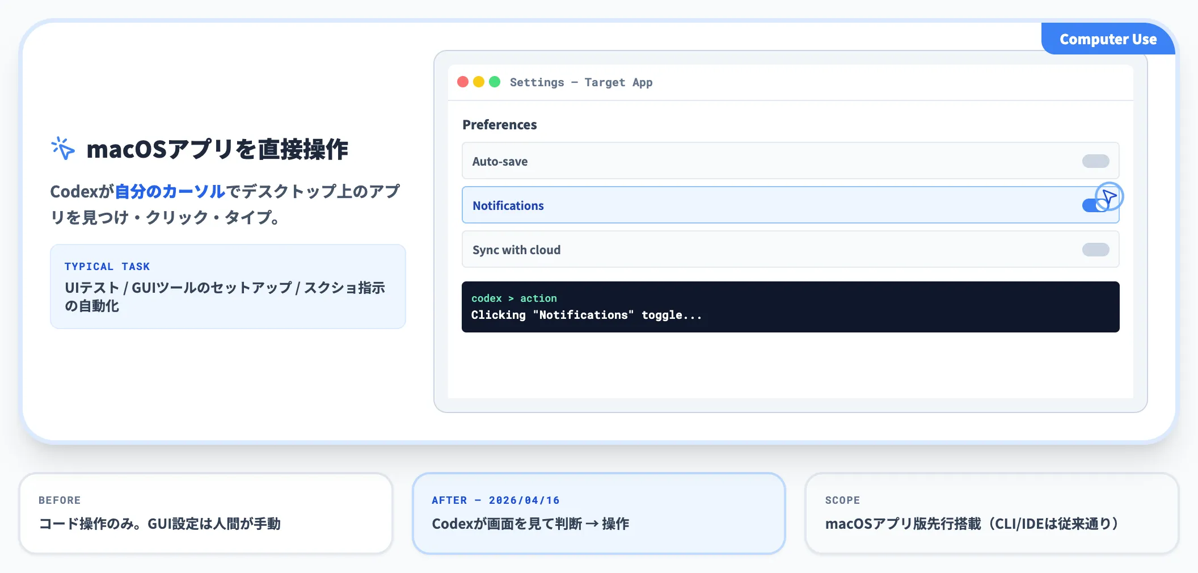Turn on the Sync with cloud toggle
Viewport: 1198px width, 573px height.
click(x=1096, y=249)
